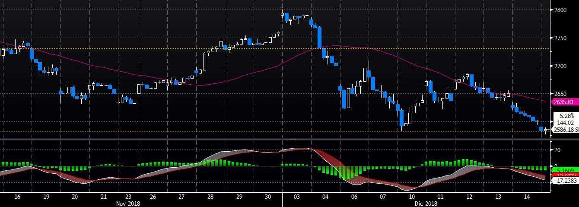Select the 2586.18 last price tag

coord(565,130)
